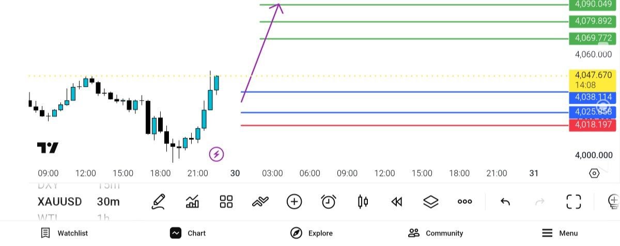Open more options three-dots icon

pos(465,202)
